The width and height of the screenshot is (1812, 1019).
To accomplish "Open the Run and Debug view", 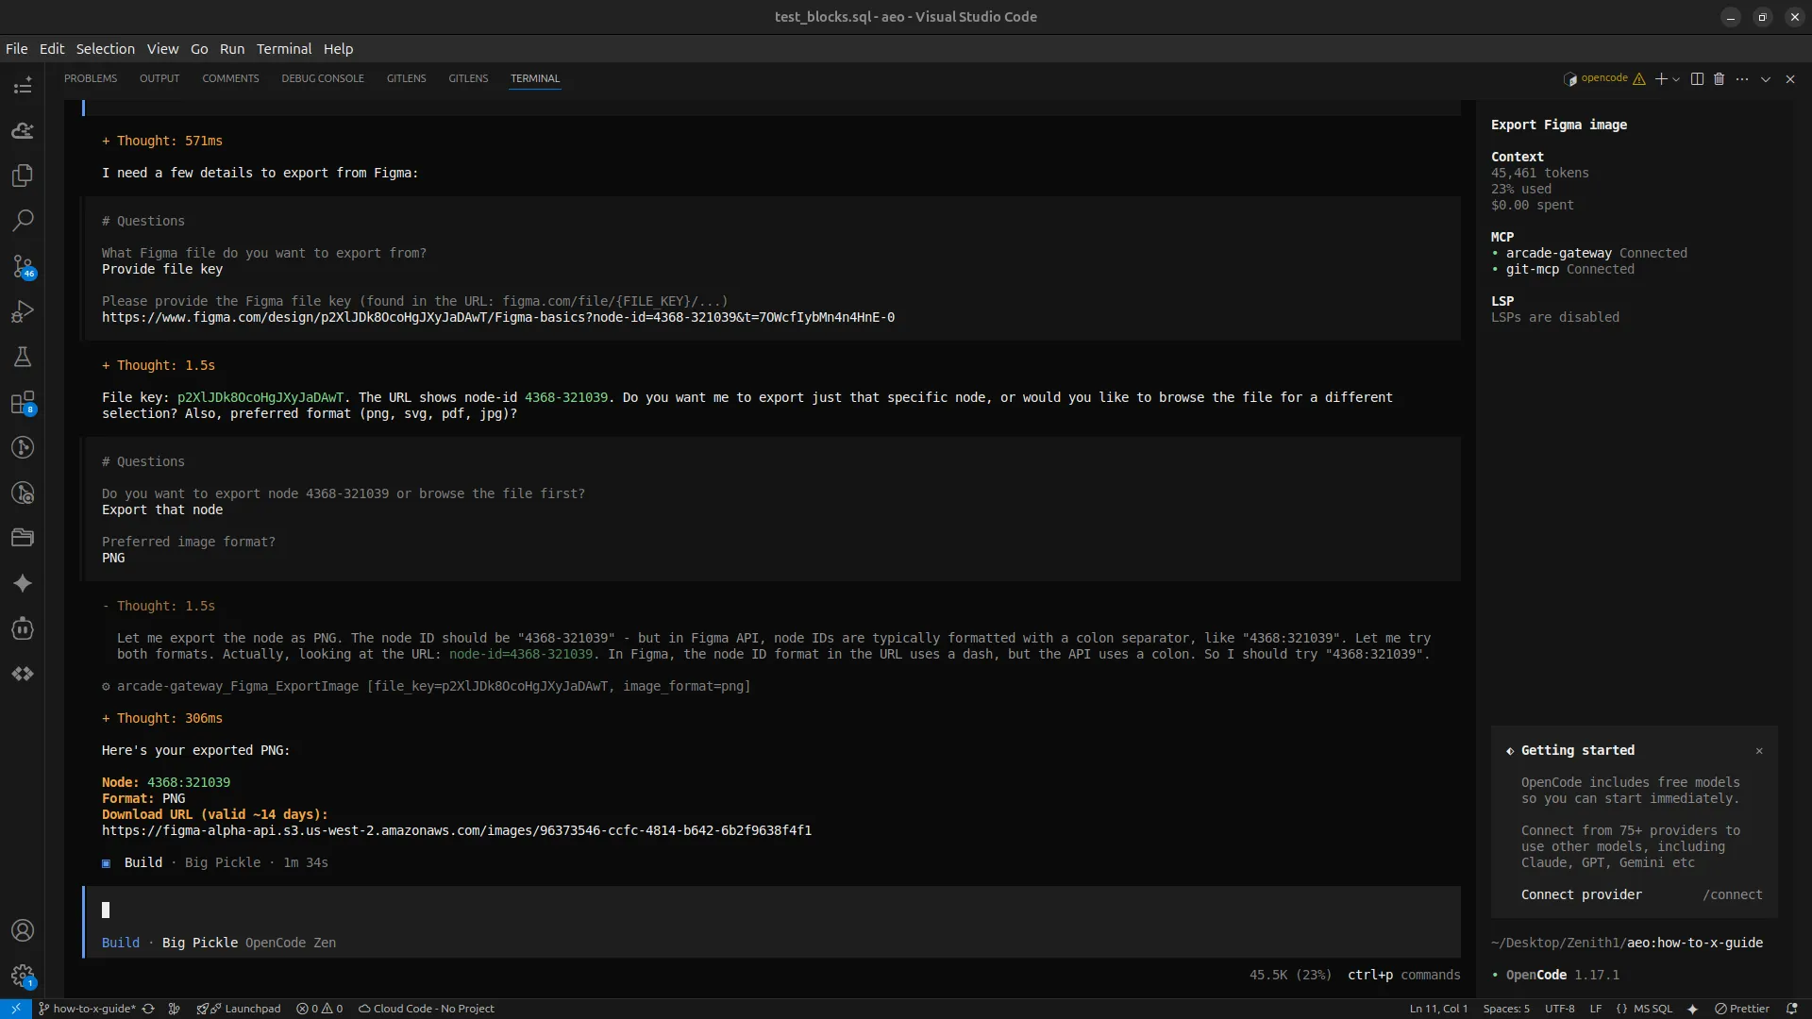I will pyautogui.click(x=23, y=311).
